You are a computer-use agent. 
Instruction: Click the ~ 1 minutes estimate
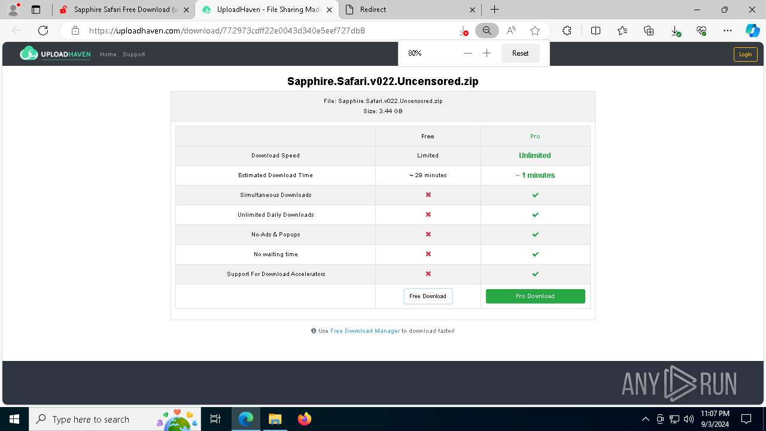535,175
